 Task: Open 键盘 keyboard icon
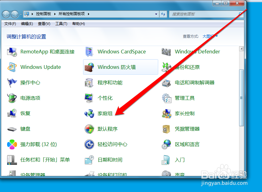click(x=12, y=129)
